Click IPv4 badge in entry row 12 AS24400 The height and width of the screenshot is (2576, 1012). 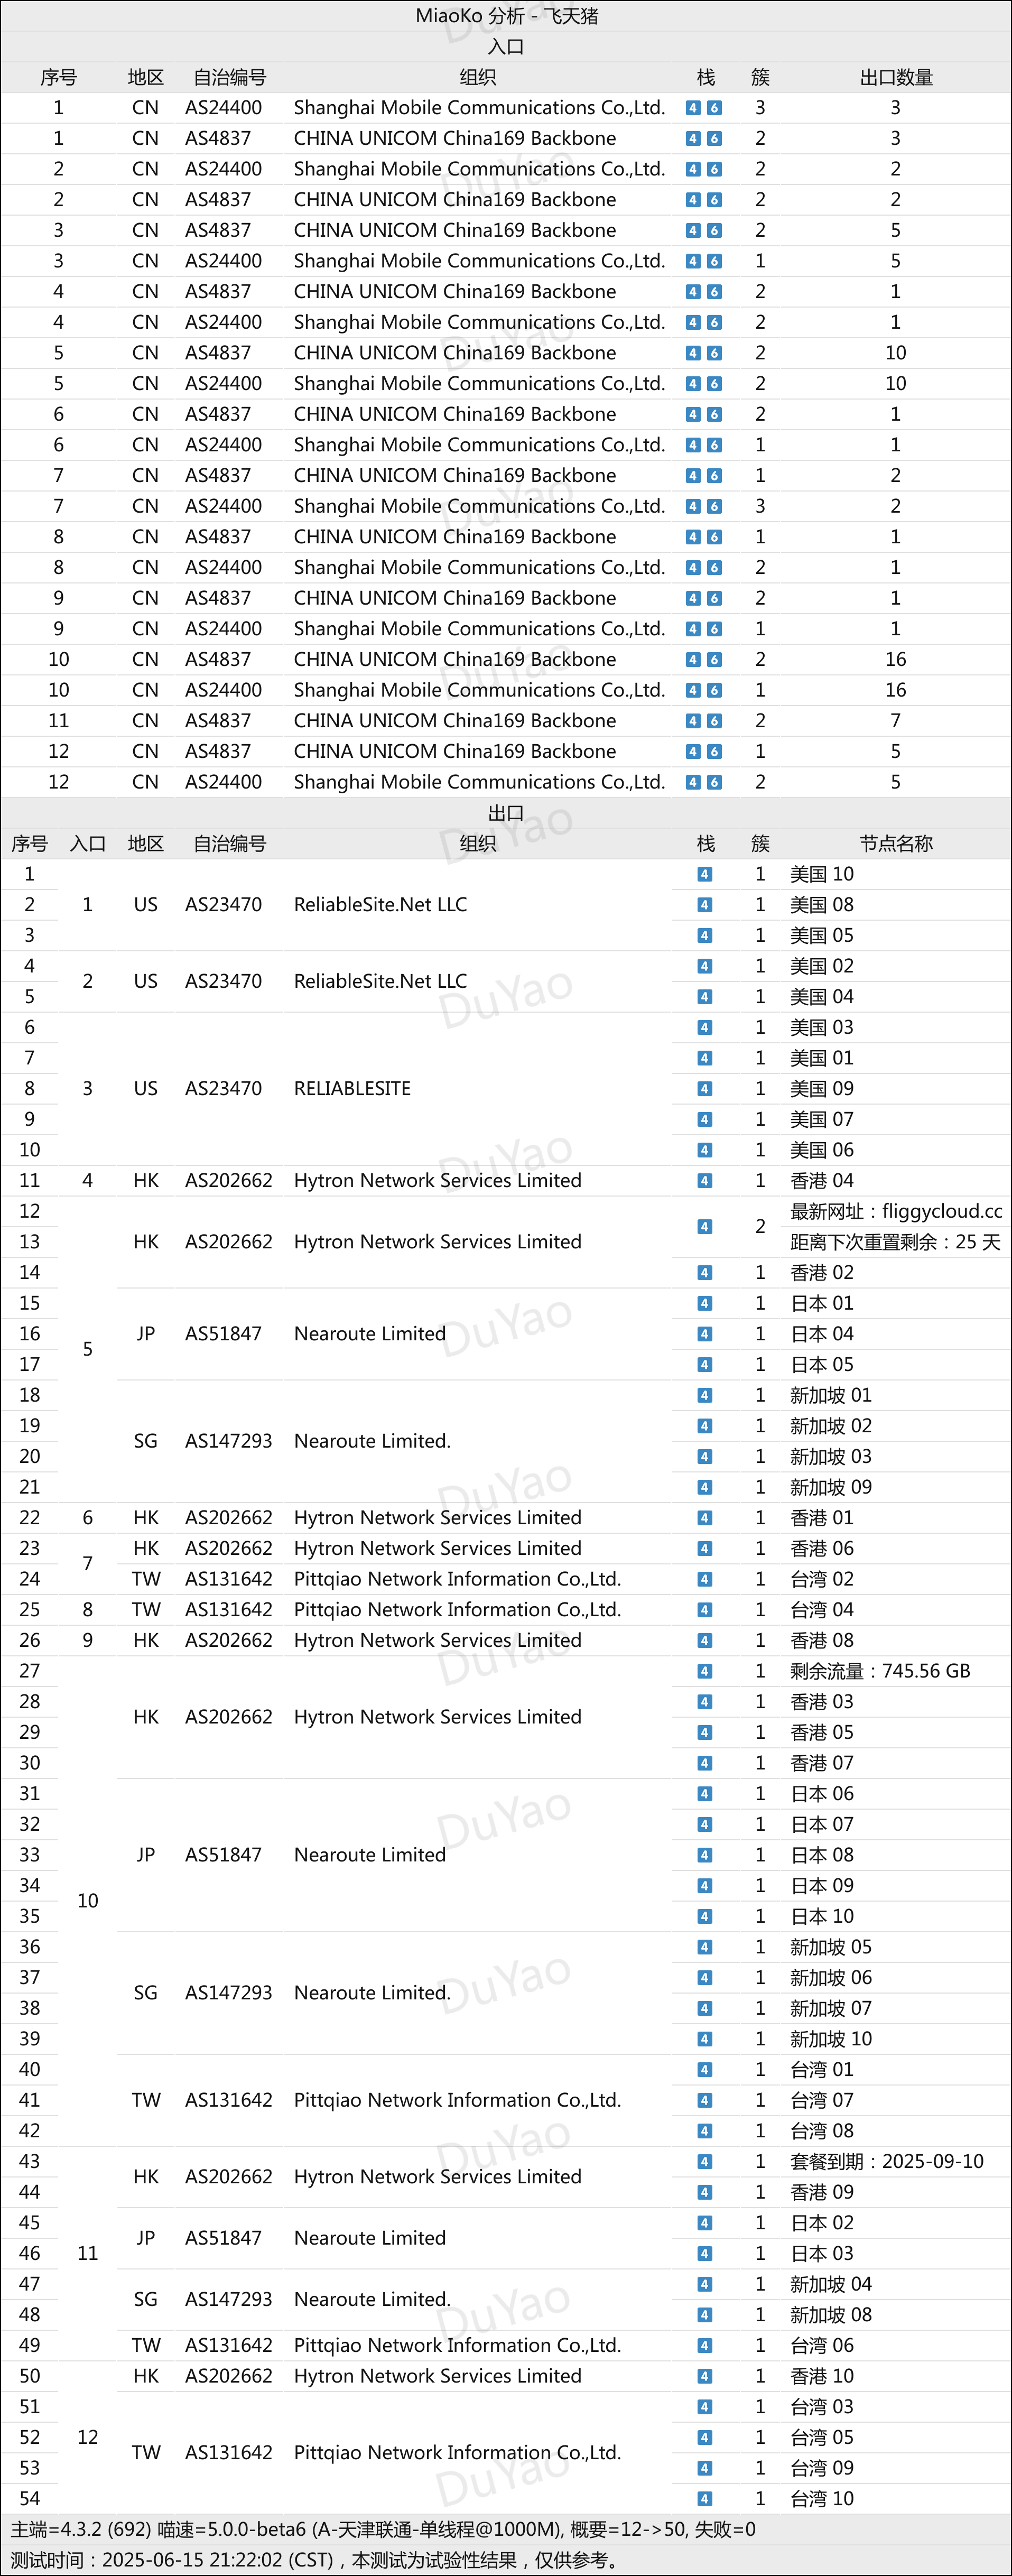[693, 782]
